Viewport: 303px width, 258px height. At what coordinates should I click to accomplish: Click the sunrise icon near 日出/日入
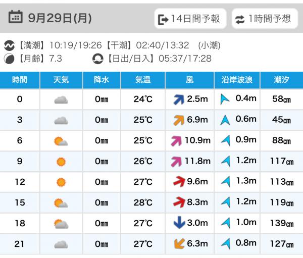point(97,58)
